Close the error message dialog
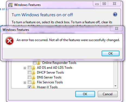 click(x=116, y=28)
